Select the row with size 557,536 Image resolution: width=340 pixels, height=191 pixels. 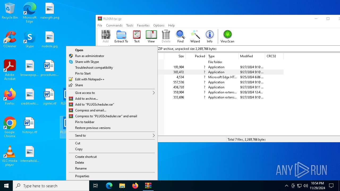(220, 82)
